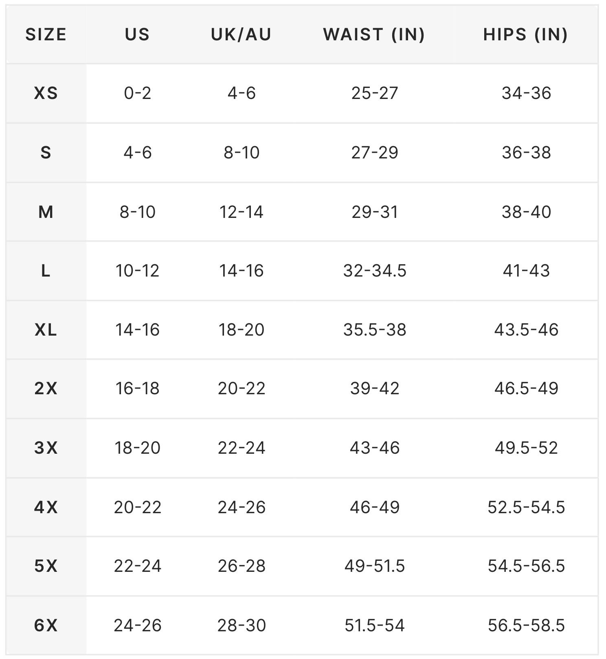The height and width of the screenshot is (659, 606).
Task: Select the US column header
Action: point(138,35)
